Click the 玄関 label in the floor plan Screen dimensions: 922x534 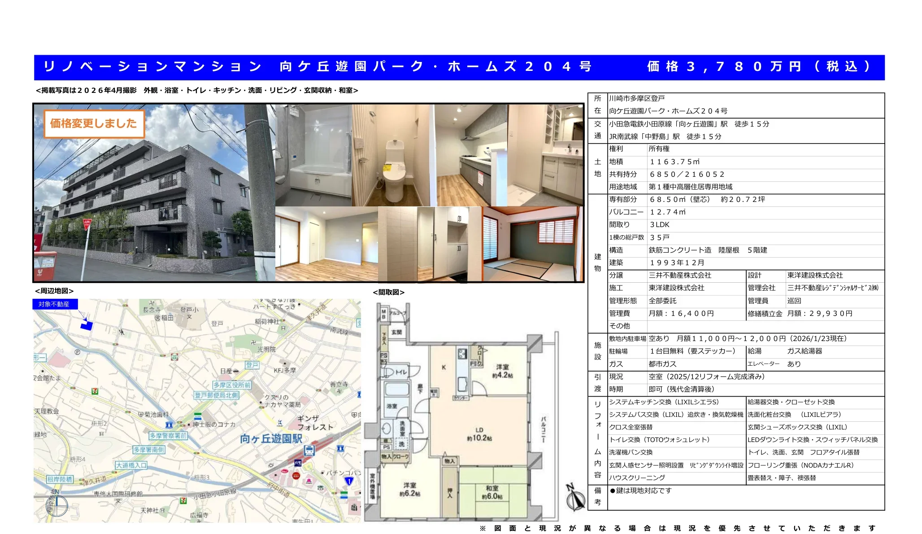click(x=396, y=332)
